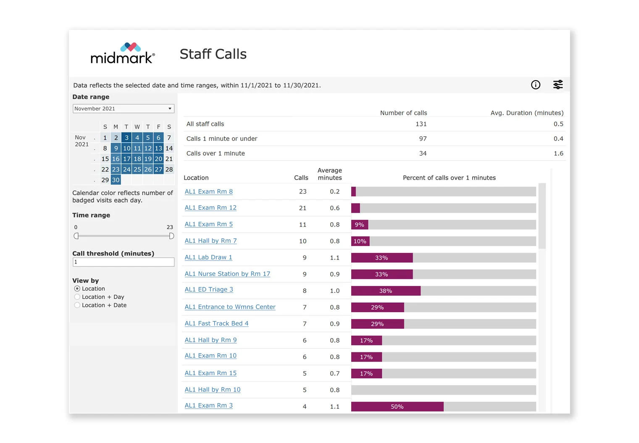Screen dimensions: 639x443
Task: Open the AL1 ED Triage 3 link
Action: click(x=209, y=289)
